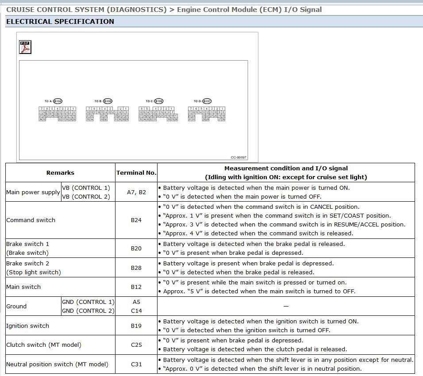Click connector B pin grid diagram
Screen dimensions: 423x376
tap(108, 114)
